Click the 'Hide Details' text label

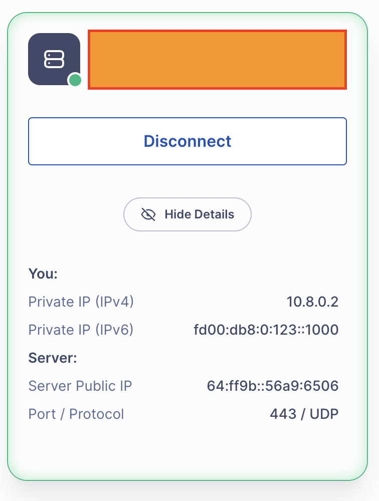coord(199,214)
